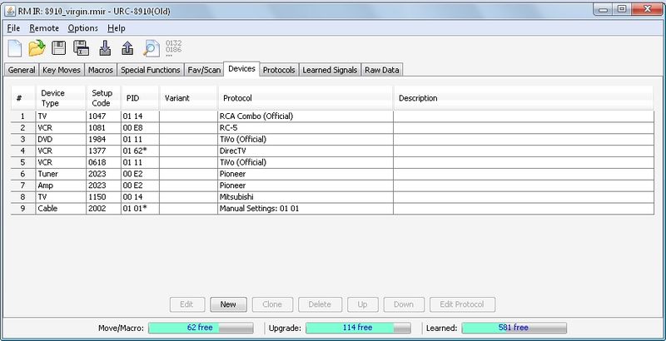Click the magnifying glass document icon
Viewport: 666px width, 341px height.
click(151, 48)
